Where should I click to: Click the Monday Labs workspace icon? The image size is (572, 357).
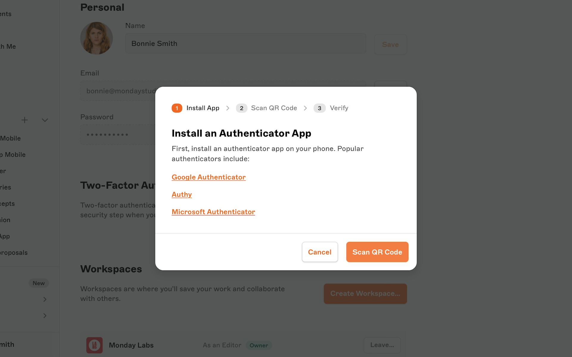[94, 345]
